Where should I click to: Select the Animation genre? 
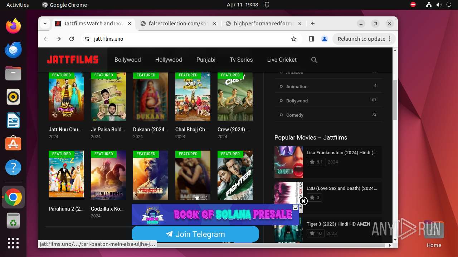click(297, 86)
